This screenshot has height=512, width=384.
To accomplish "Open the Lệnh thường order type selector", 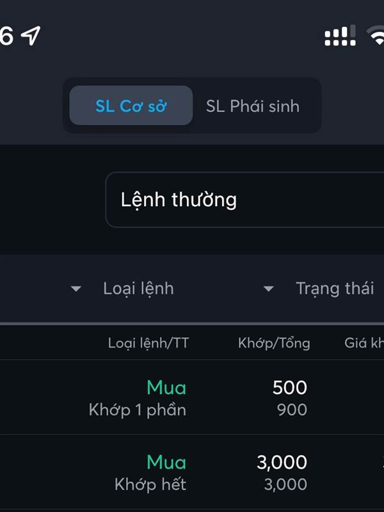I will click(x=244, y=200).
